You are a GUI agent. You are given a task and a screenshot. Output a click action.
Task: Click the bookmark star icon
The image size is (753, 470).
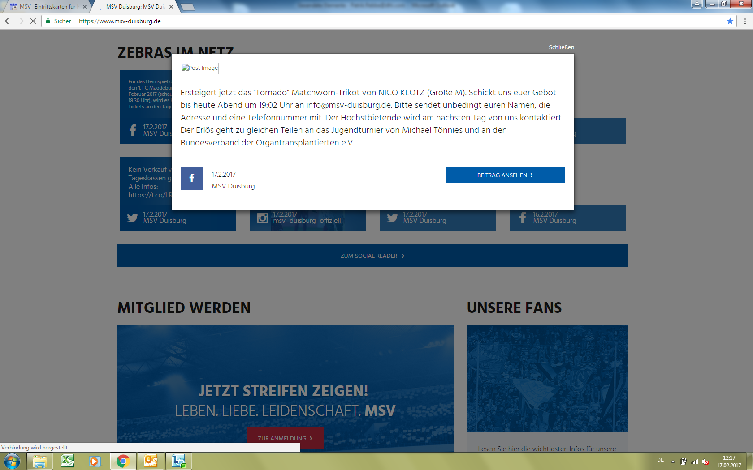click(x=730, y=21)
